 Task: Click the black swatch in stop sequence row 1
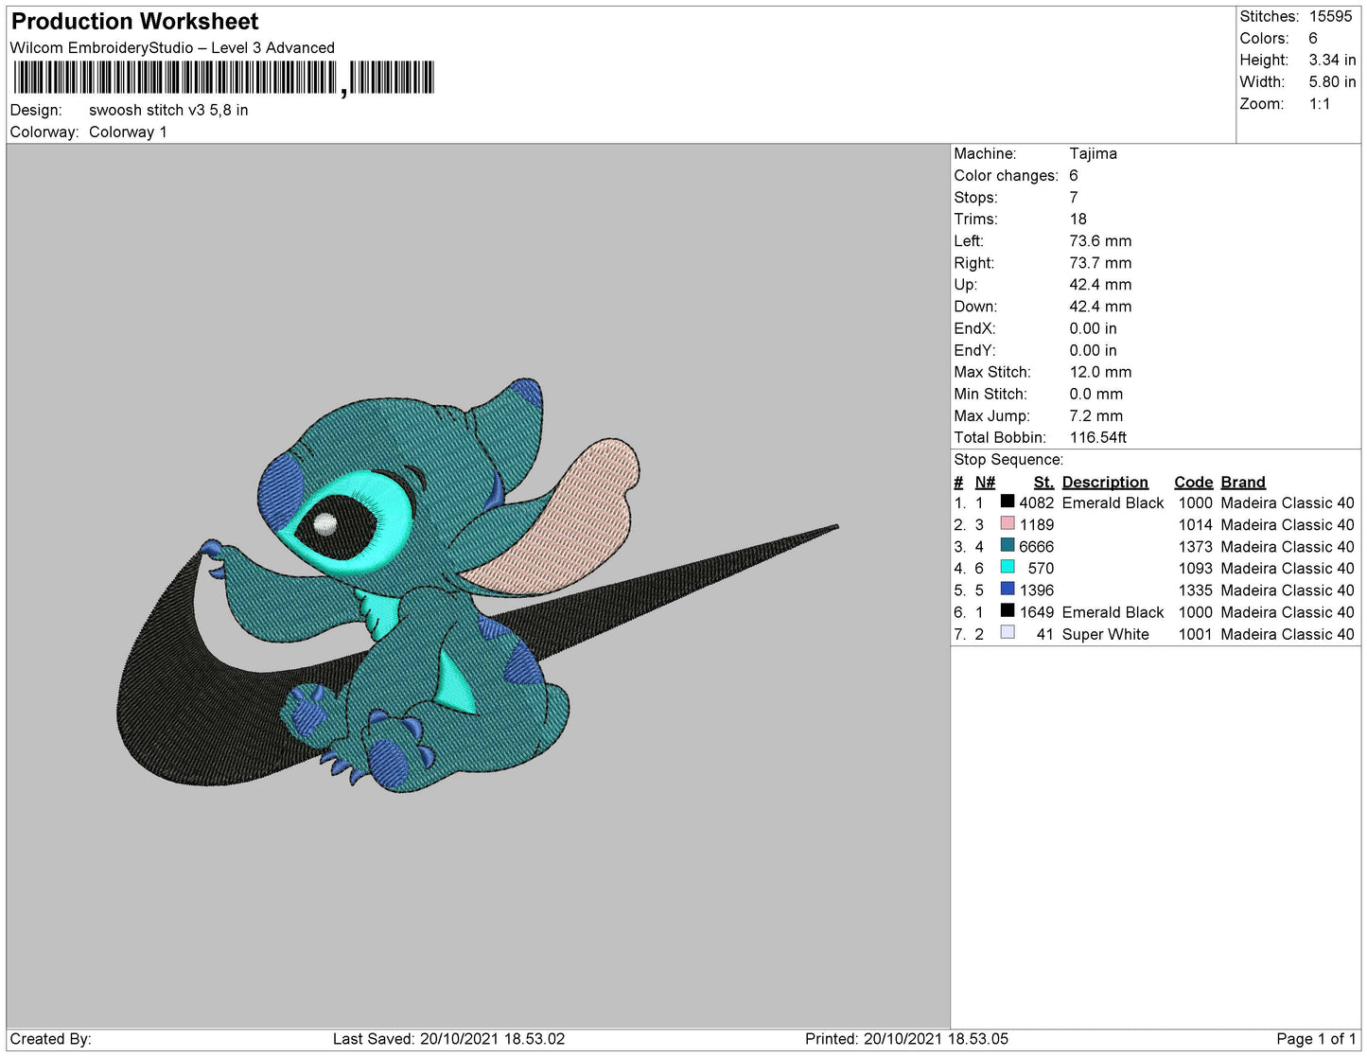click(x=1008, y=502)
